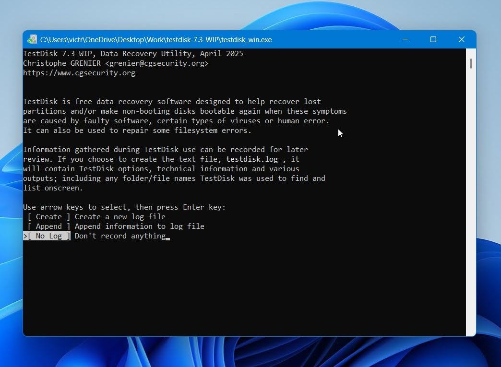The width and height of the screenshot is (501, 367).
Task: Click the window title path text
Action: tap(156, 40)
